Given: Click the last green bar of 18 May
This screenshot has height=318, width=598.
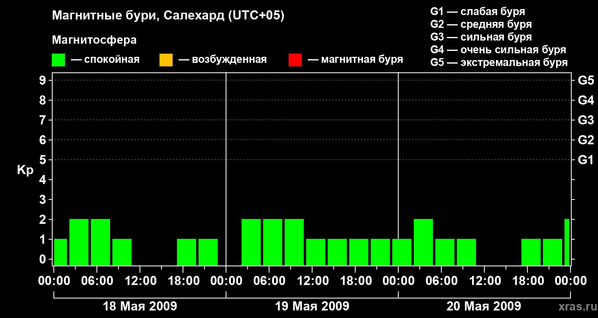Looking at the screenshot, I should coord(208,252).
